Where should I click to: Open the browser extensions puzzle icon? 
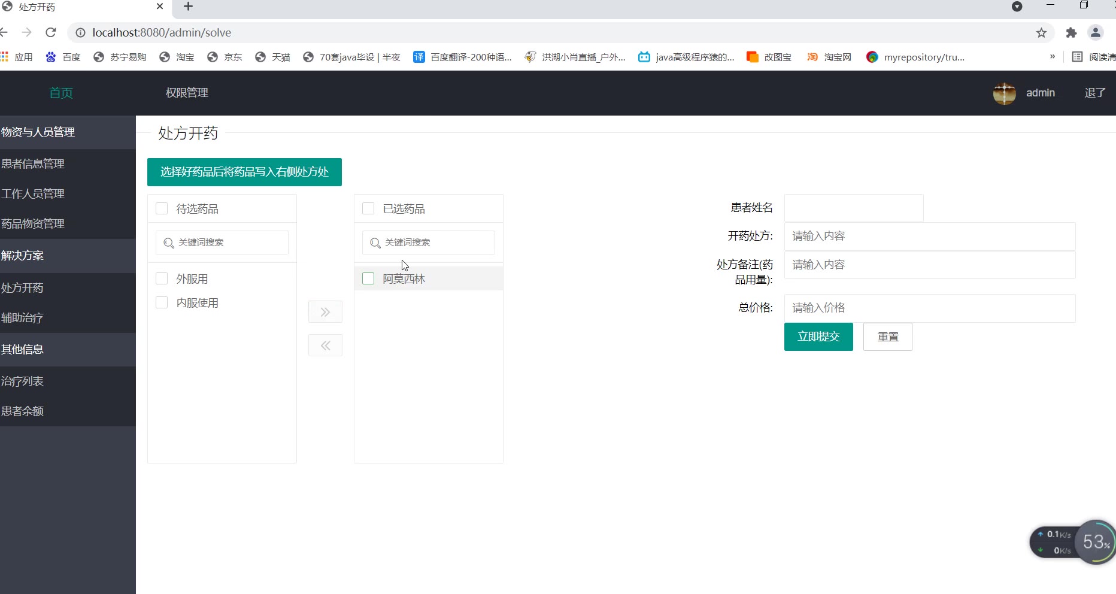tap(1071, 33)
